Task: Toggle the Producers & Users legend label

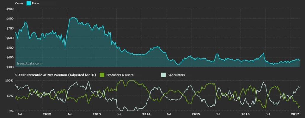Action: click(x=121, y=75)
